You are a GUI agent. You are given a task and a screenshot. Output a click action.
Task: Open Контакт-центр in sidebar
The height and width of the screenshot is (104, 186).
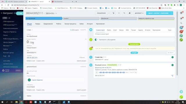click(8, 53)
